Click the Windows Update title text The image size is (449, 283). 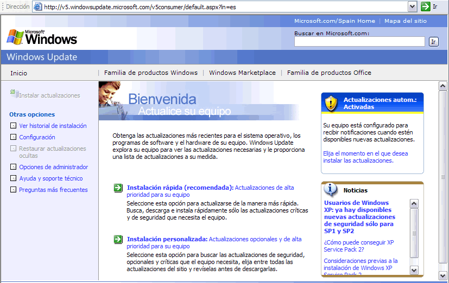tap(42, 57)
